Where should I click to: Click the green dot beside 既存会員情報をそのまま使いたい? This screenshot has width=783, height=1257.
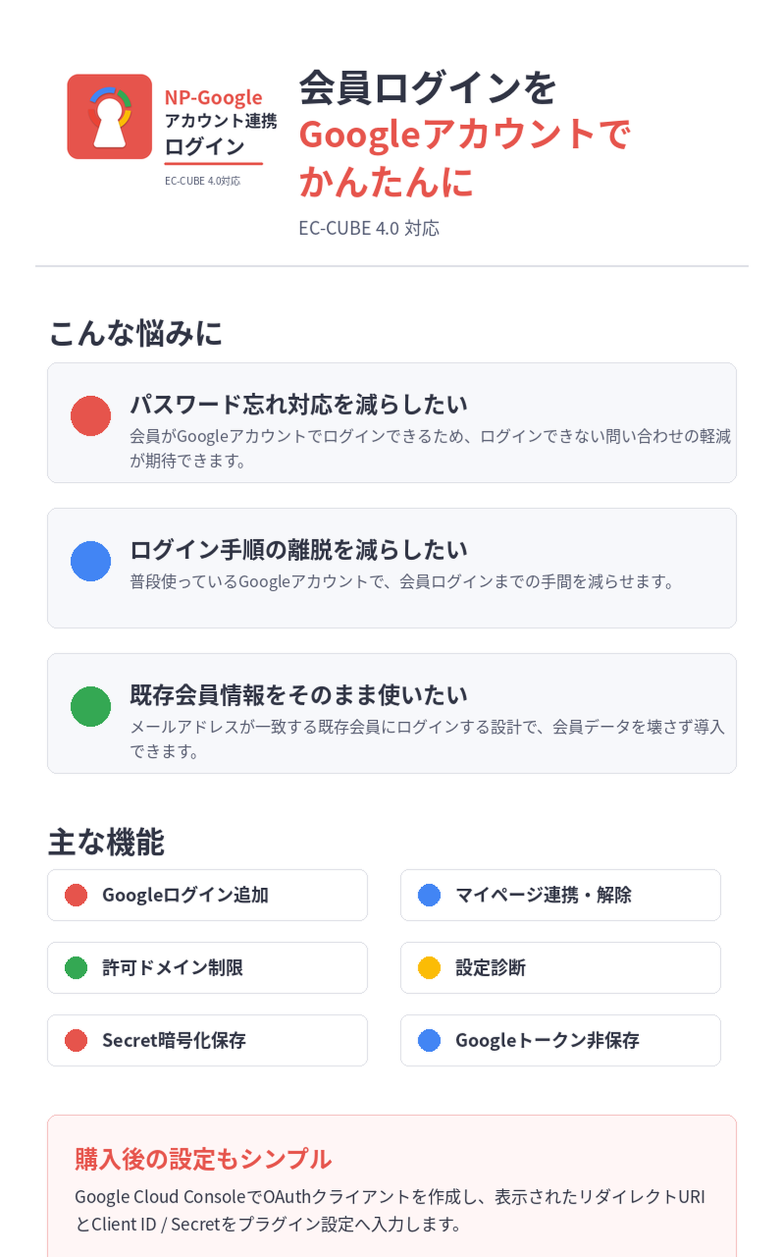[91, 707]
